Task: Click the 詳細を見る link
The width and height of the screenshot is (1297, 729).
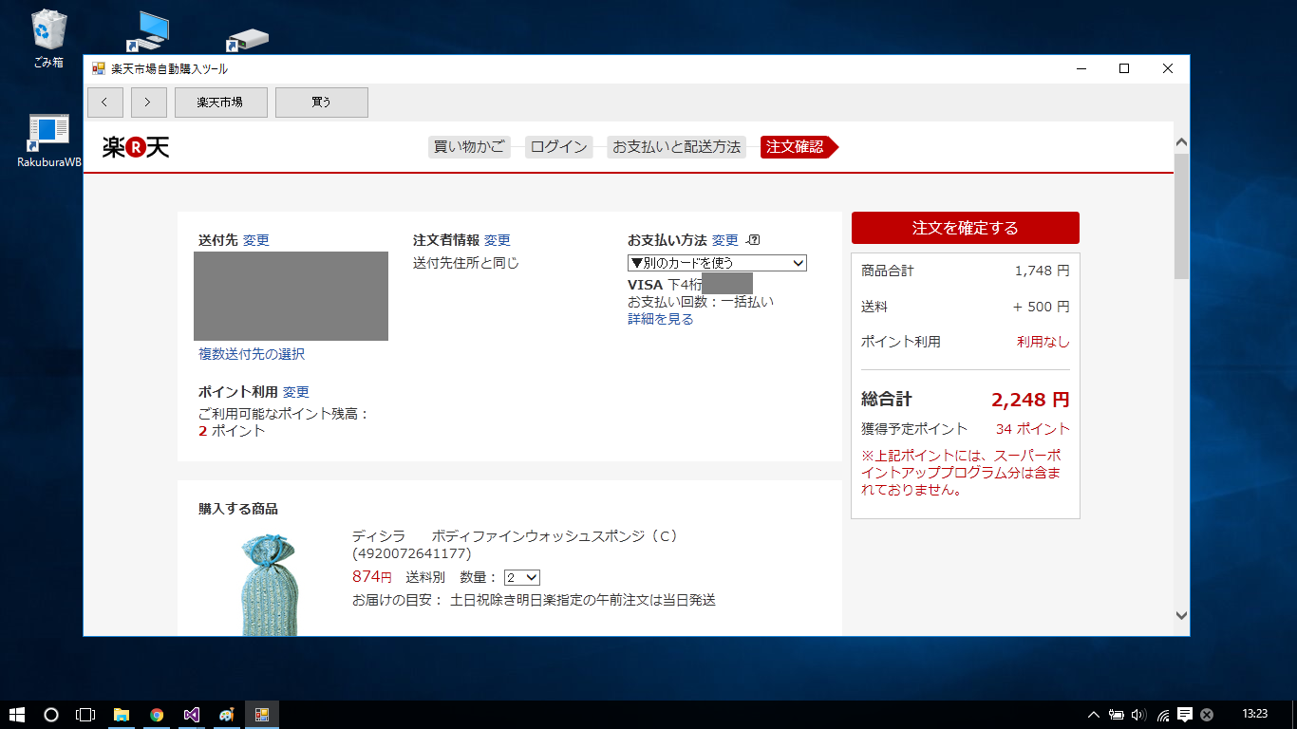Action: (661, 319)
